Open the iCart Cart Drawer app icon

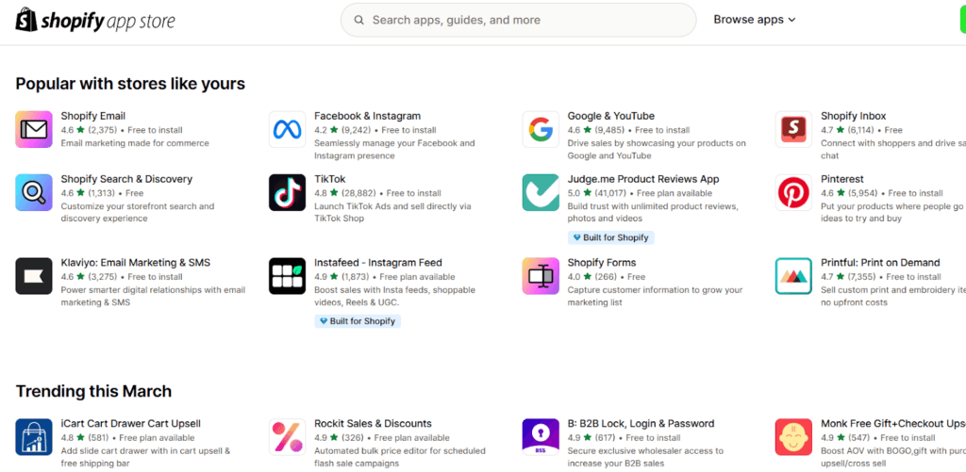click(34, 437)
